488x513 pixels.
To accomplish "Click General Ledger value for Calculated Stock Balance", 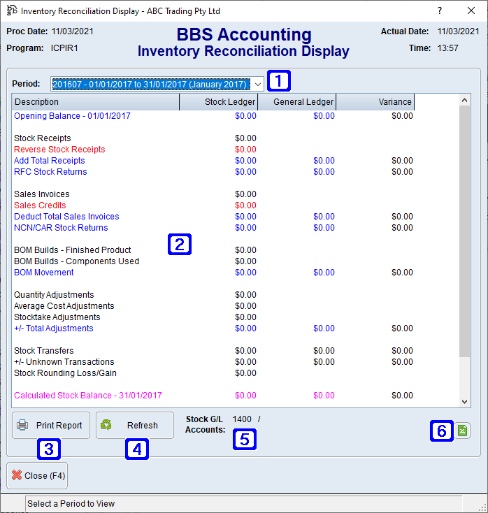I will pyautogui.click(x=324, y=395).
